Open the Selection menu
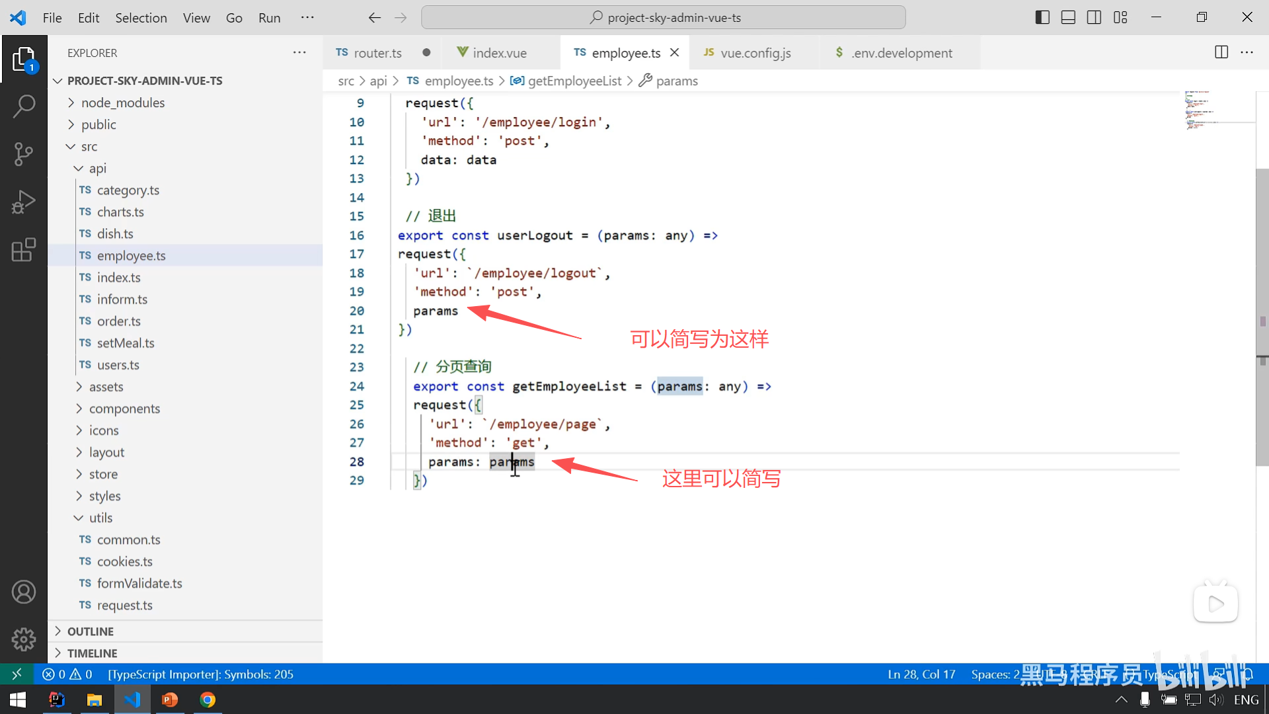This screenshot has height=714, width=1269. 141,18
